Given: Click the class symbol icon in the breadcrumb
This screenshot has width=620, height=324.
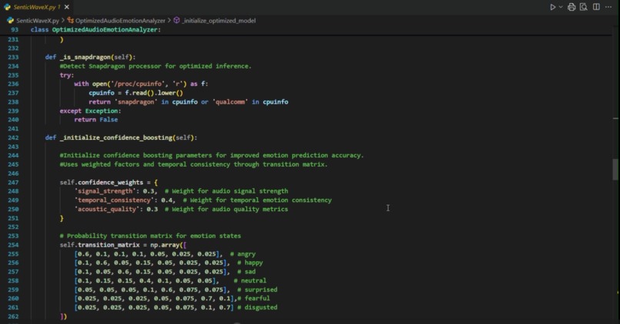Looking at the screenshot, I should point(70,20).
